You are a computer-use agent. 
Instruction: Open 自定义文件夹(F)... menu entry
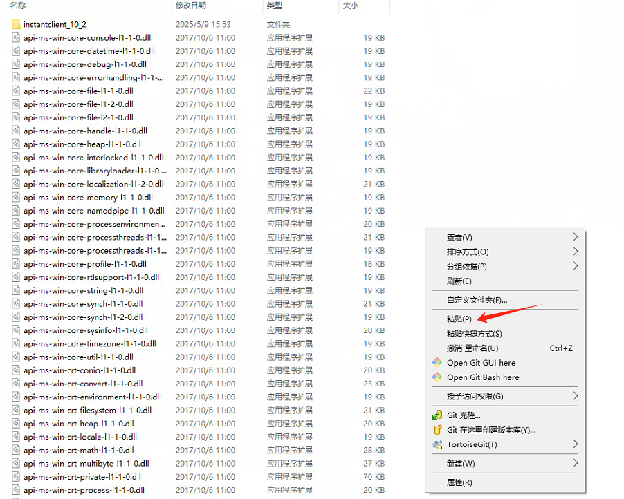pyautogui.click(x=477, y=300)
